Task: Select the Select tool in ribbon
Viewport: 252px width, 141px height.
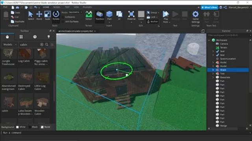Action: pos(31,16)
